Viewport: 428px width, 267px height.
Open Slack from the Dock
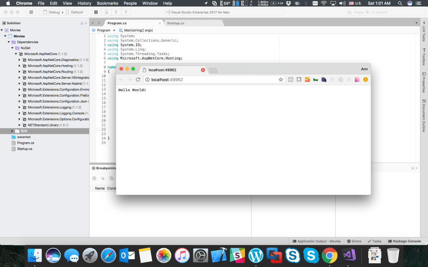(x=237, y=255)
